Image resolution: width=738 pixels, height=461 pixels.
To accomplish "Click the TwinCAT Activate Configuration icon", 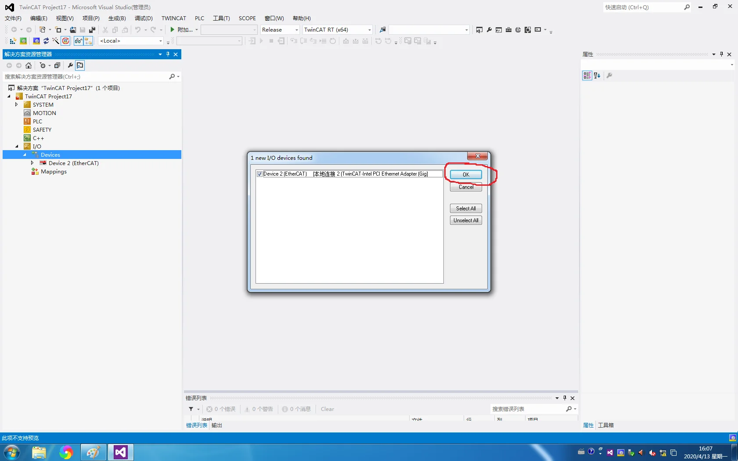I will [13, 41].
